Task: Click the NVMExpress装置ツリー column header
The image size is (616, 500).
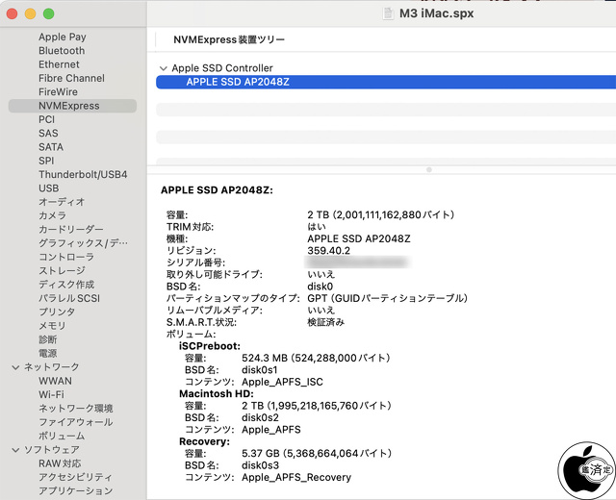Action: coord(229,39)
